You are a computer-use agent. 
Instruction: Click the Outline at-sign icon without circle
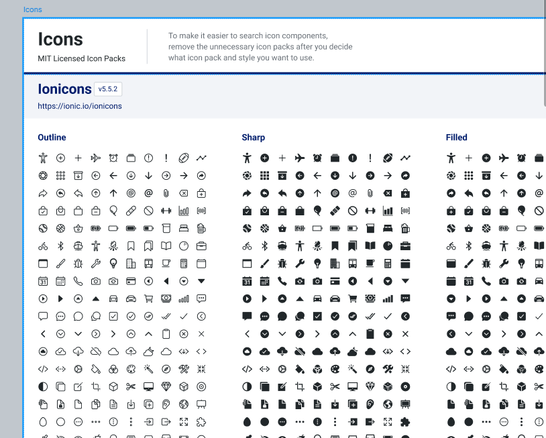click(148, 193)
